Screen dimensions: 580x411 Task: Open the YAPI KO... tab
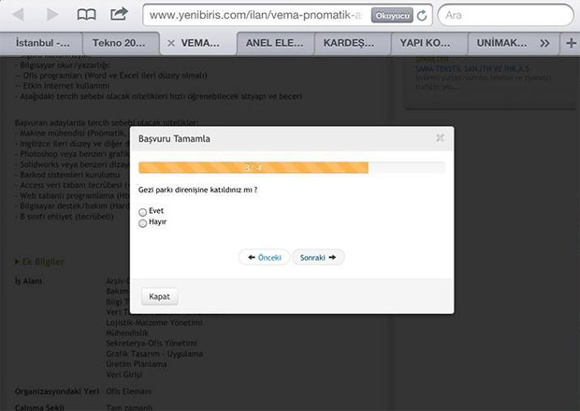pos(428,44)
